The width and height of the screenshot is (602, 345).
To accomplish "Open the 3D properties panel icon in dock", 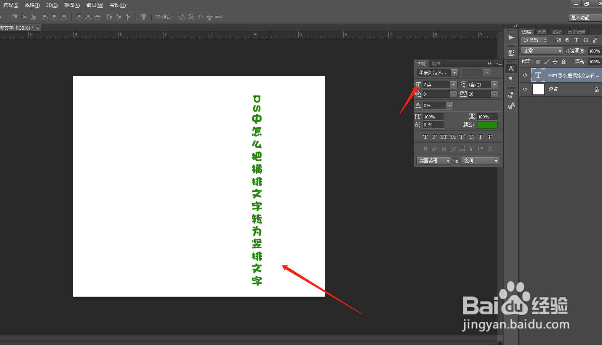I will point(511,53).
